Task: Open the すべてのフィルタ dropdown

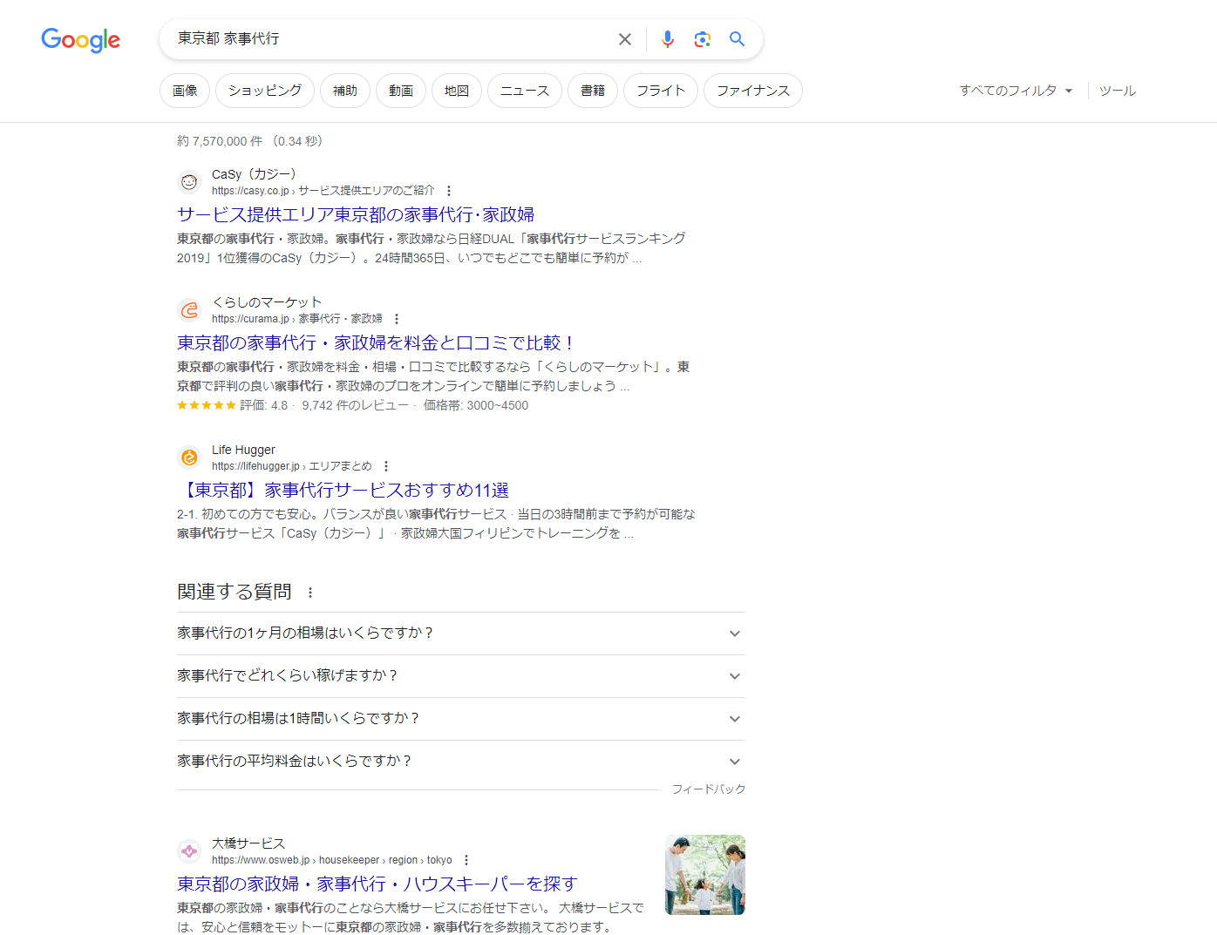Action: [x=1016, y=91]
